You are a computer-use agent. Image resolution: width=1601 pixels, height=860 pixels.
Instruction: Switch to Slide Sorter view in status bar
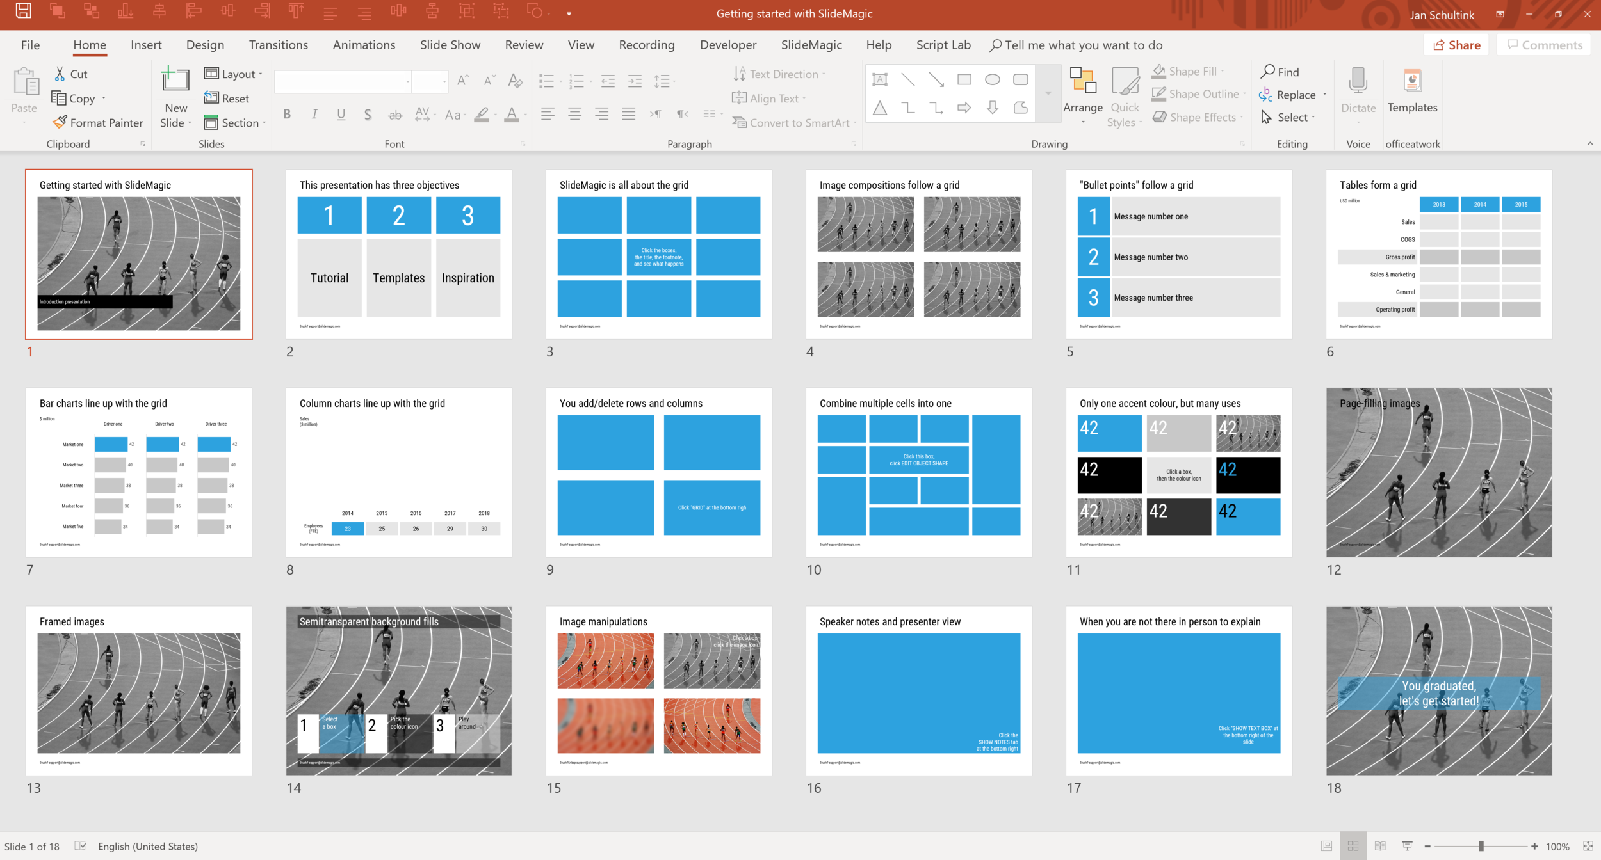click(x=1354, y=846)
